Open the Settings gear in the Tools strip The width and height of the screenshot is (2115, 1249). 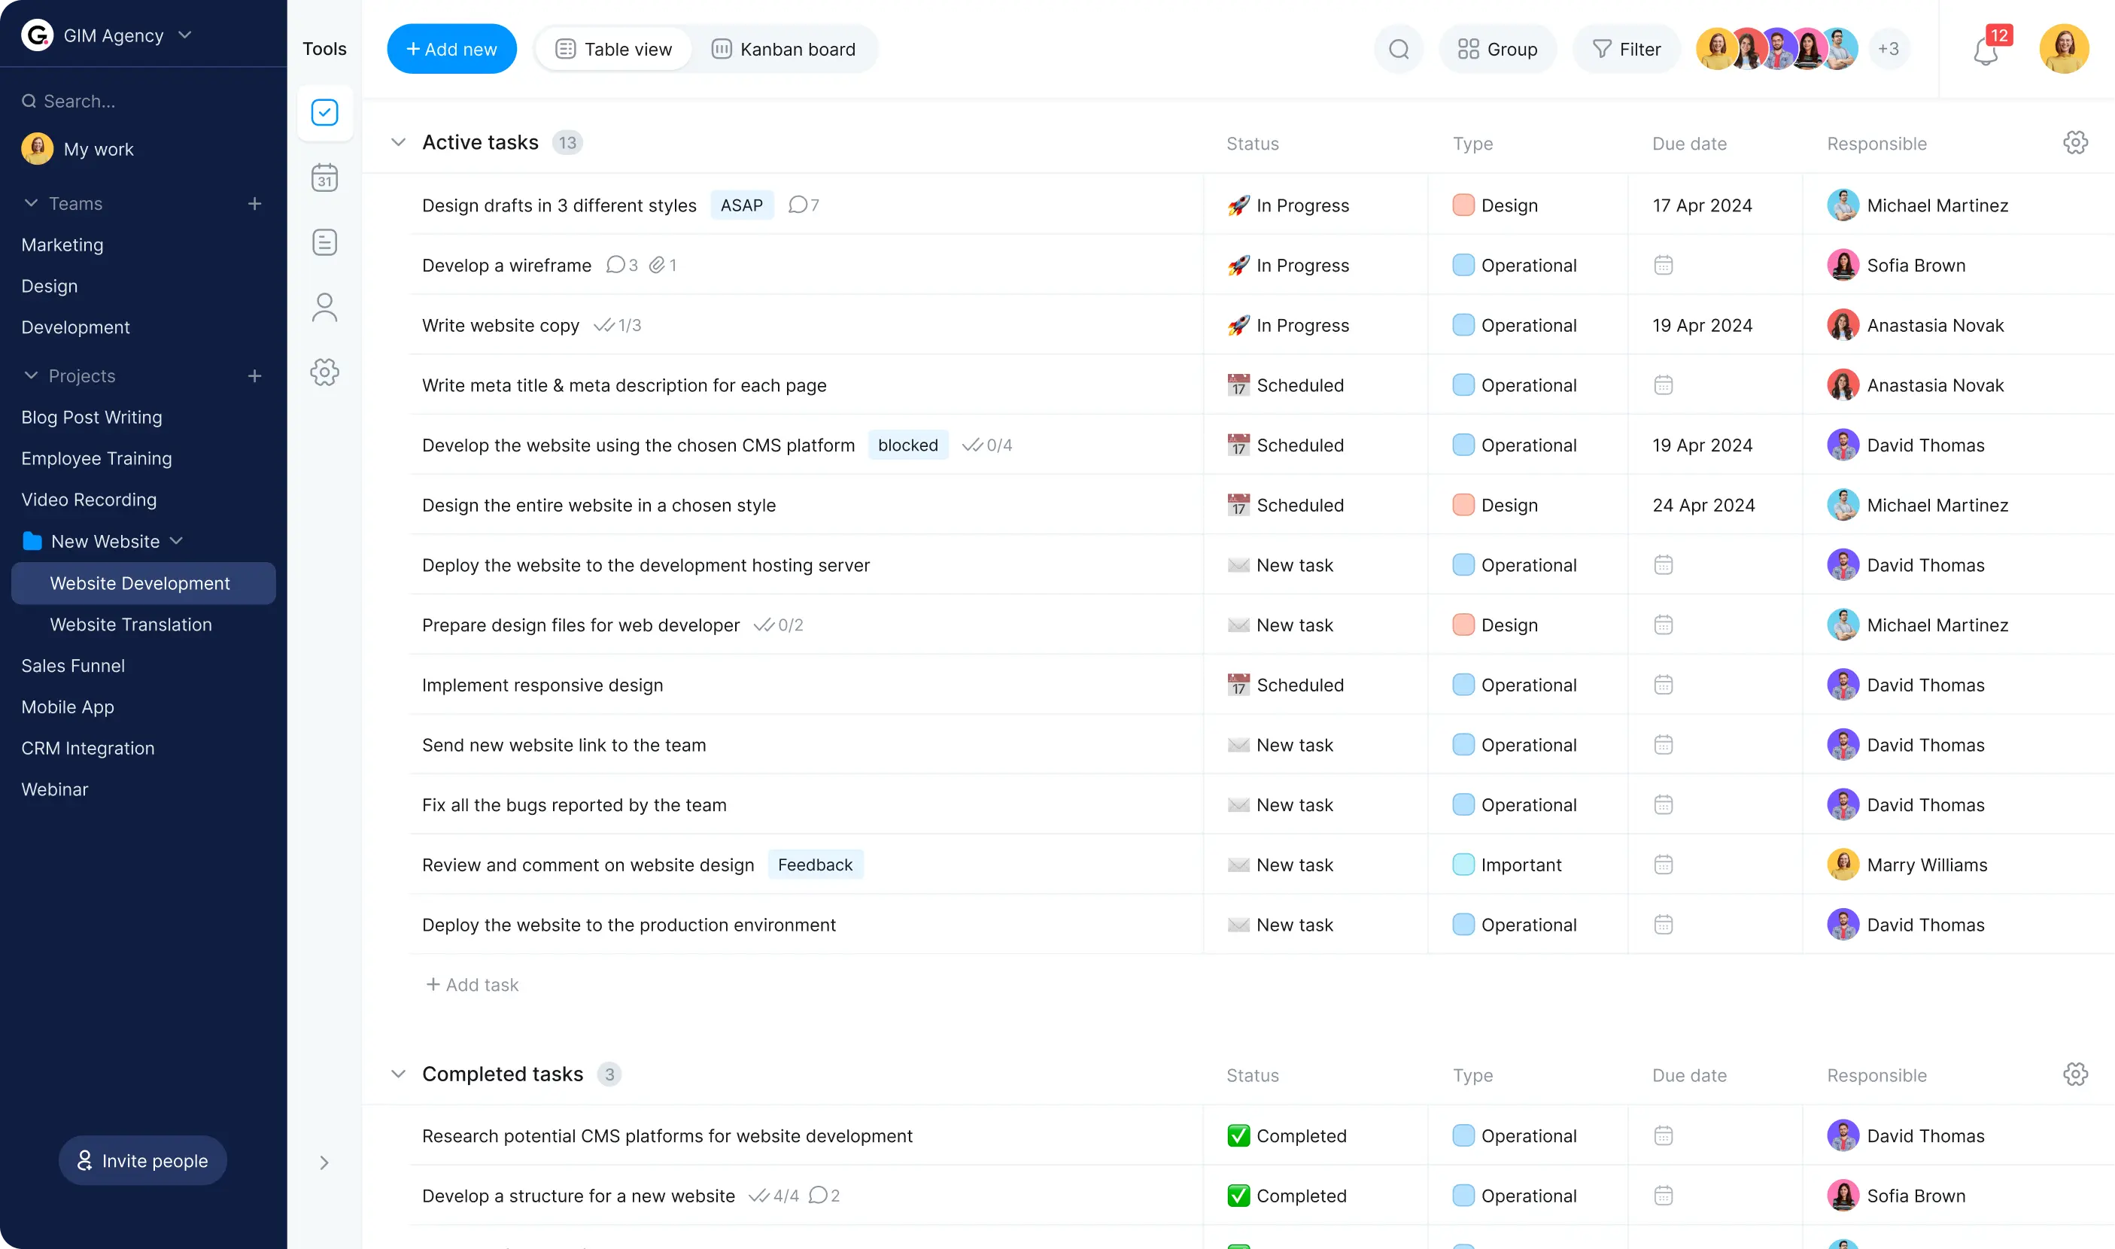(324, 372)
